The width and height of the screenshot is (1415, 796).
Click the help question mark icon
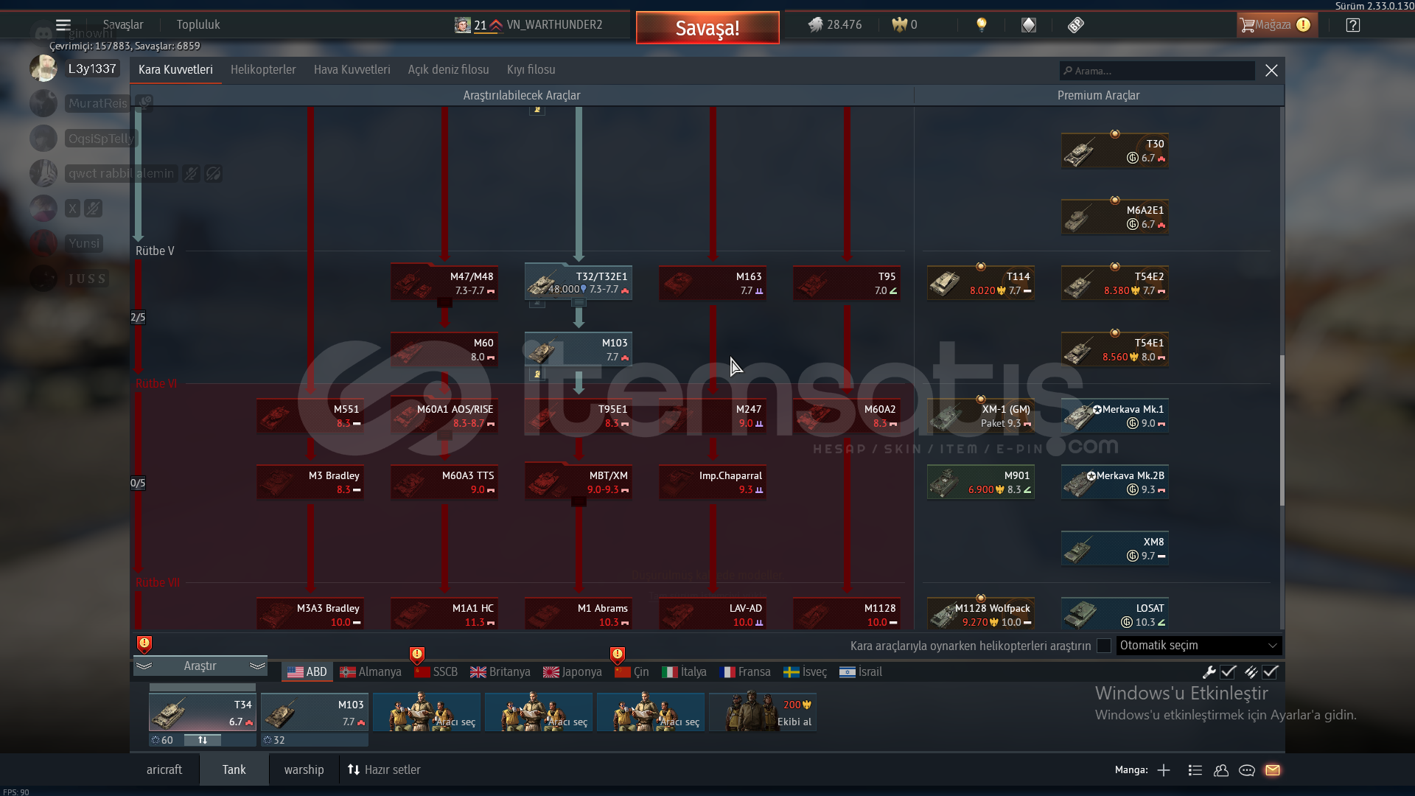[x=1352, y=24]
